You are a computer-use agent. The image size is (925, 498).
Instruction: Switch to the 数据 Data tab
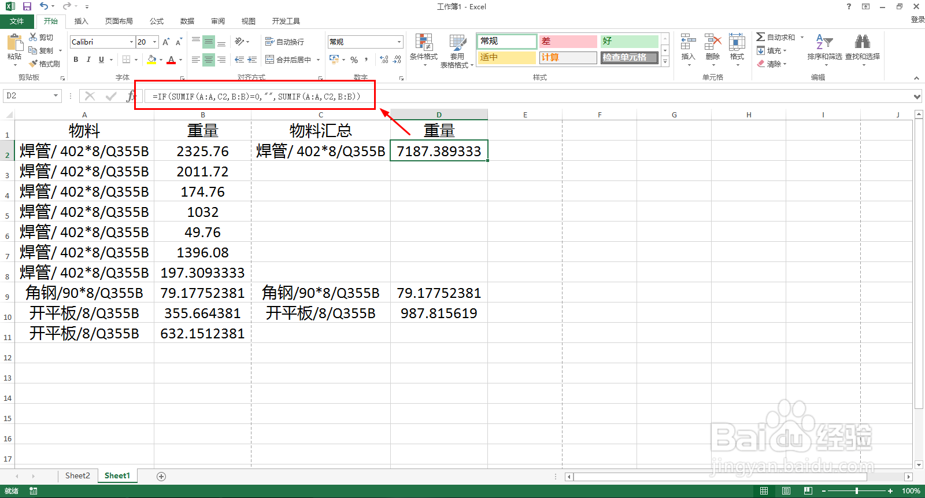pyautogui.click(x=187, y=21)
